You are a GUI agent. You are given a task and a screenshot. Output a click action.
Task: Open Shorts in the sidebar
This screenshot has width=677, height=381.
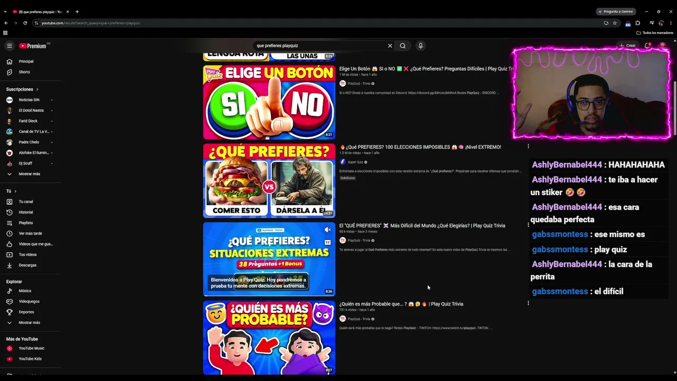pyautogui.click(x=30, y=72)
